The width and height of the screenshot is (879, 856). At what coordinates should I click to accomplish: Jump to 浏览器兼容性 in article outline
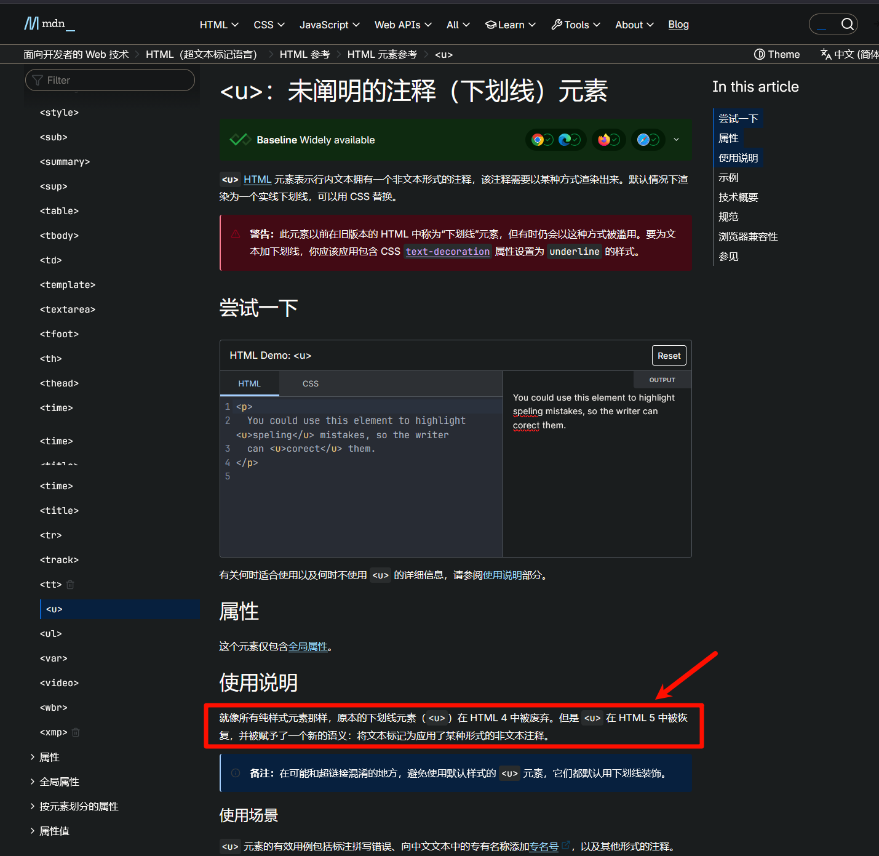click(x=748, y=236)
